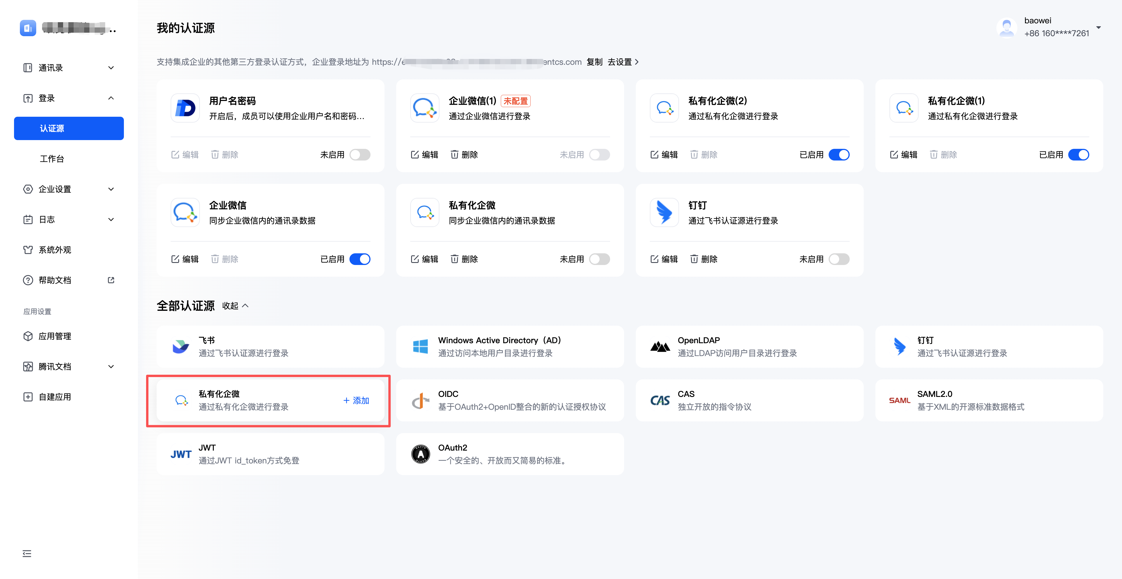Click the Windows Active Directory logo icon

pos(420,347)
